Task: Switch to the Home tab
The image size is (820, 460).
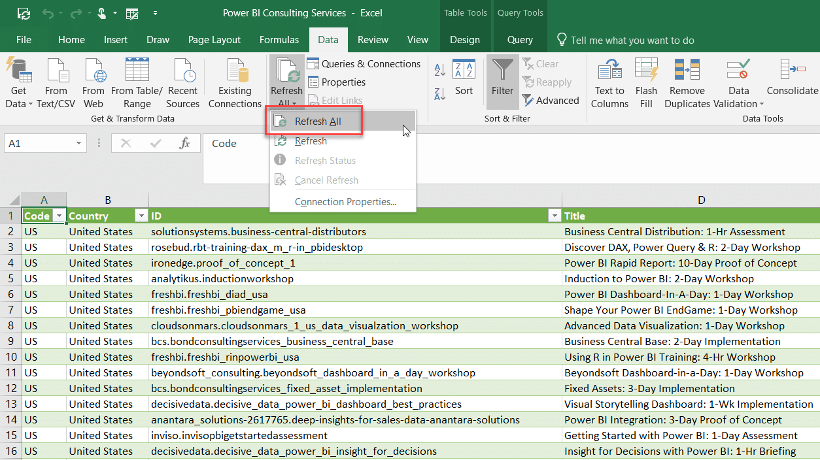Action: [71, 40]
